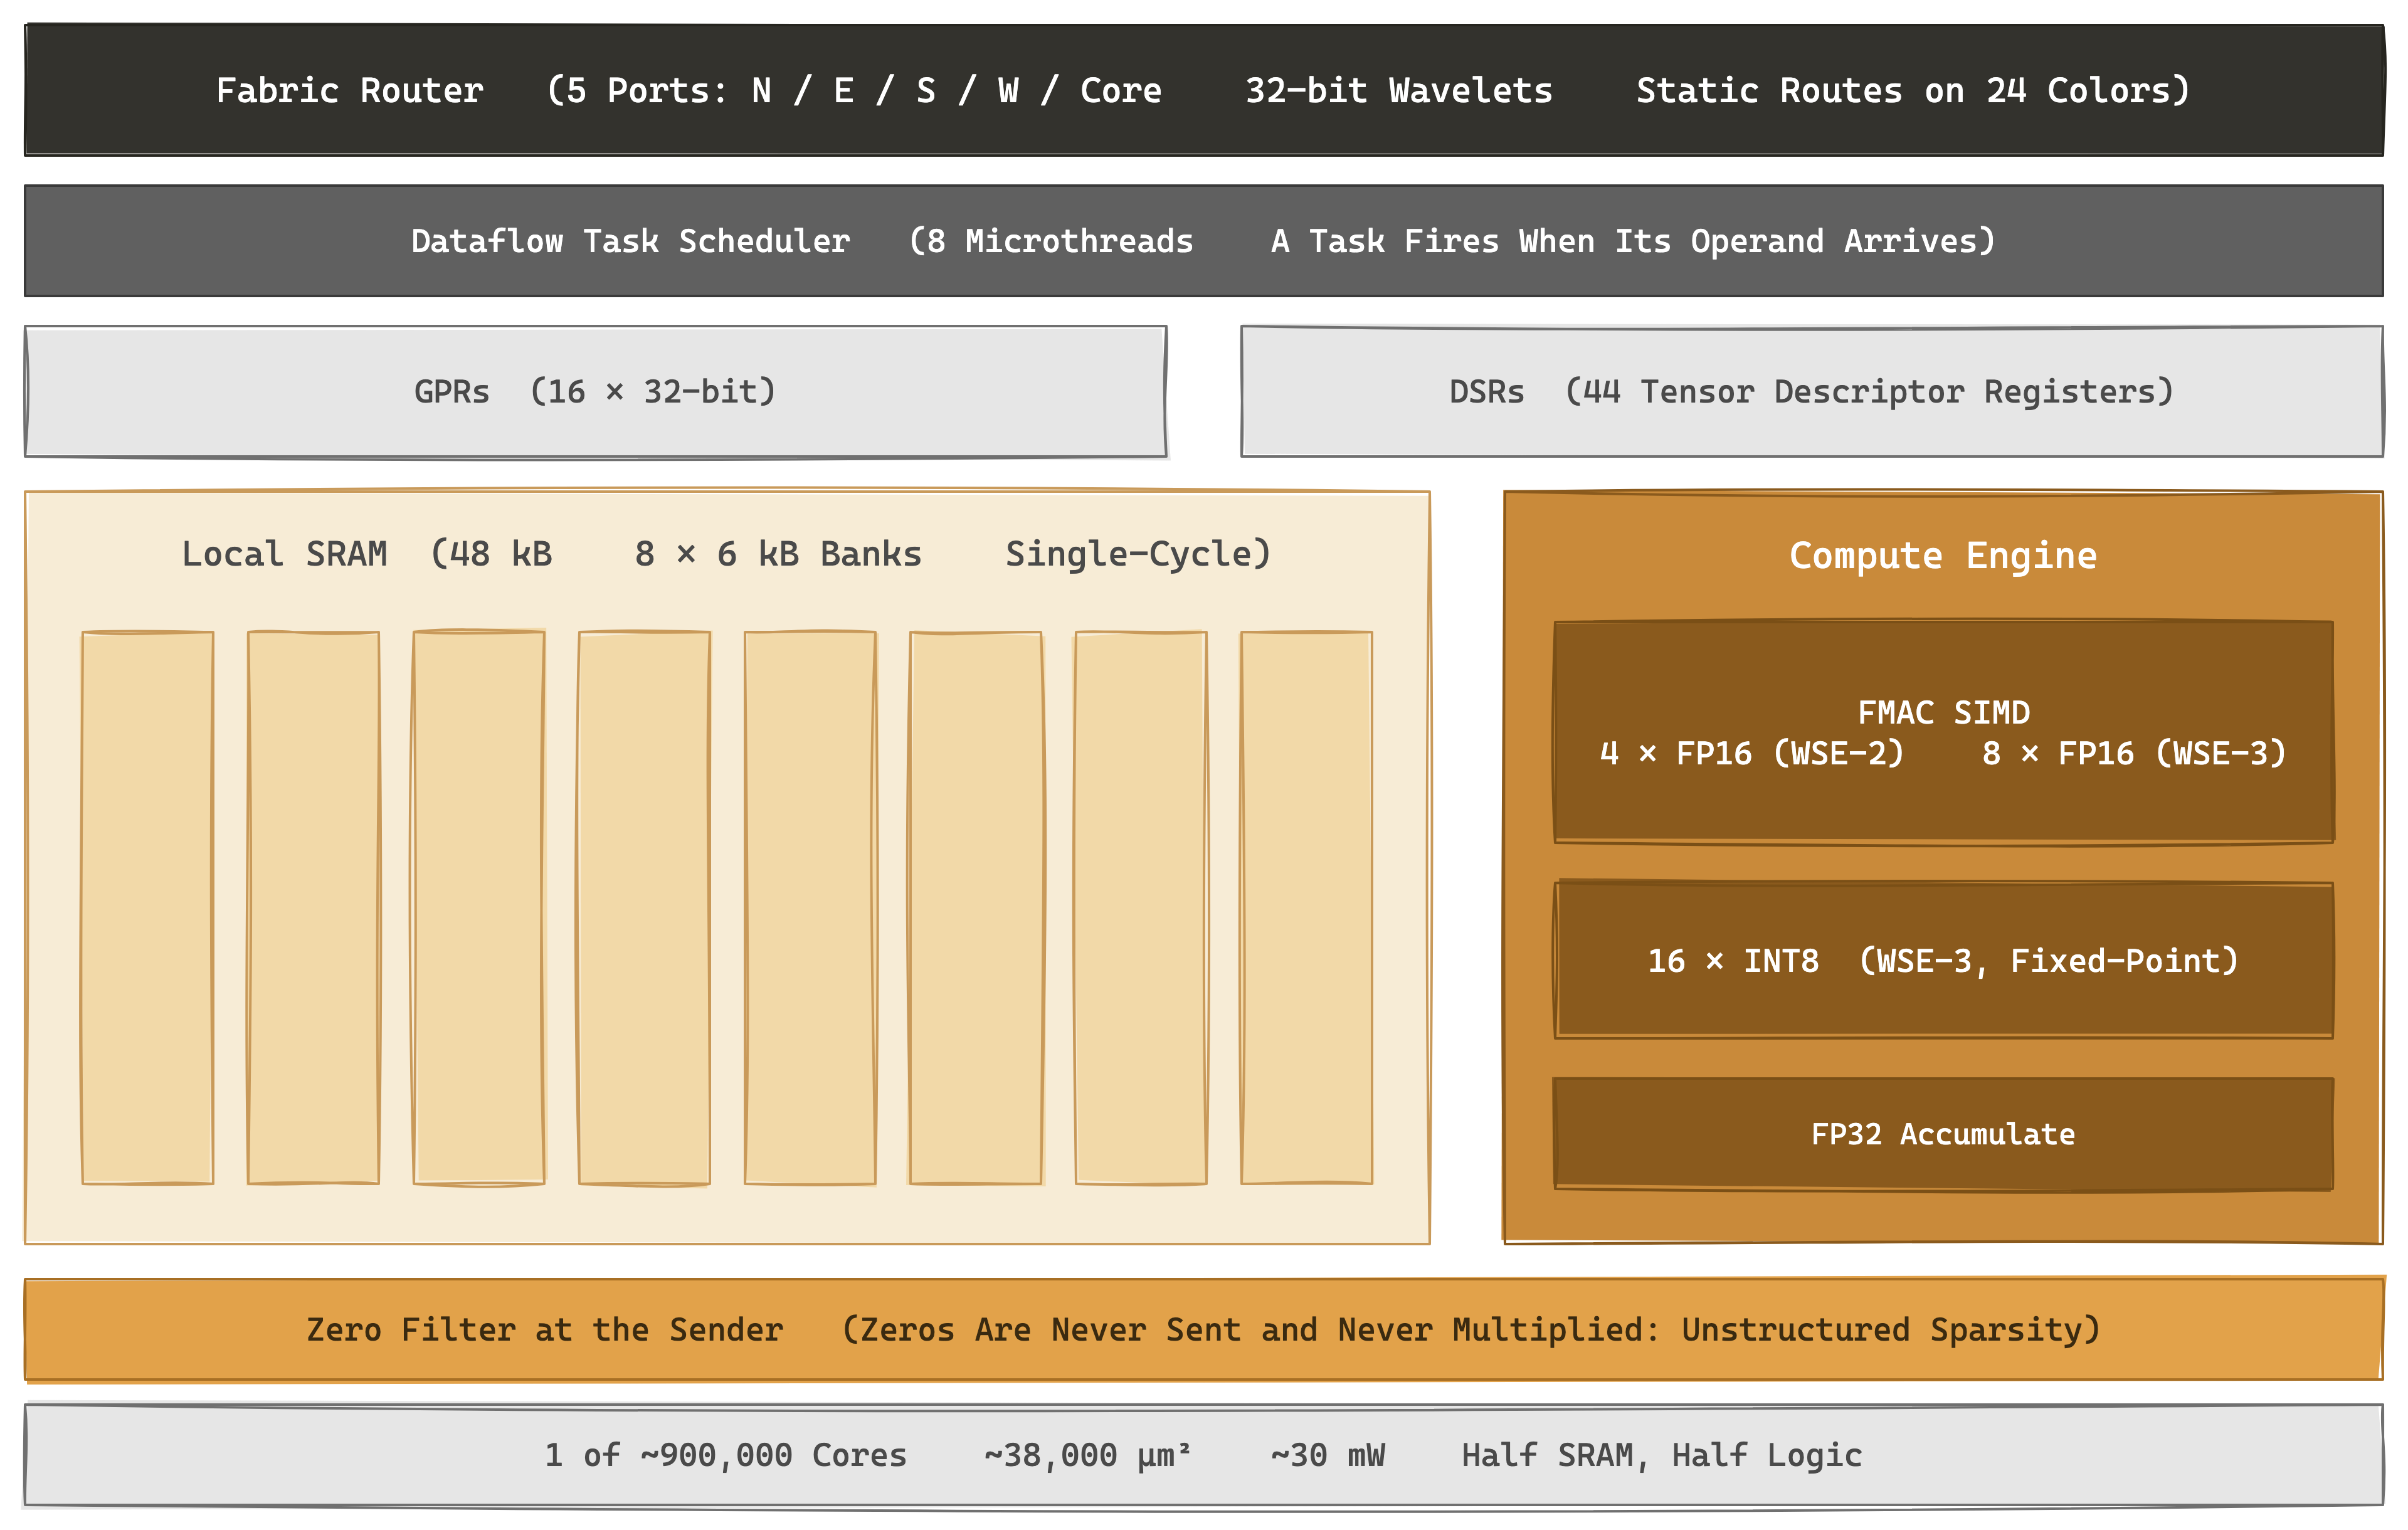Click the text "~38,000 µm²"

1087,1456
